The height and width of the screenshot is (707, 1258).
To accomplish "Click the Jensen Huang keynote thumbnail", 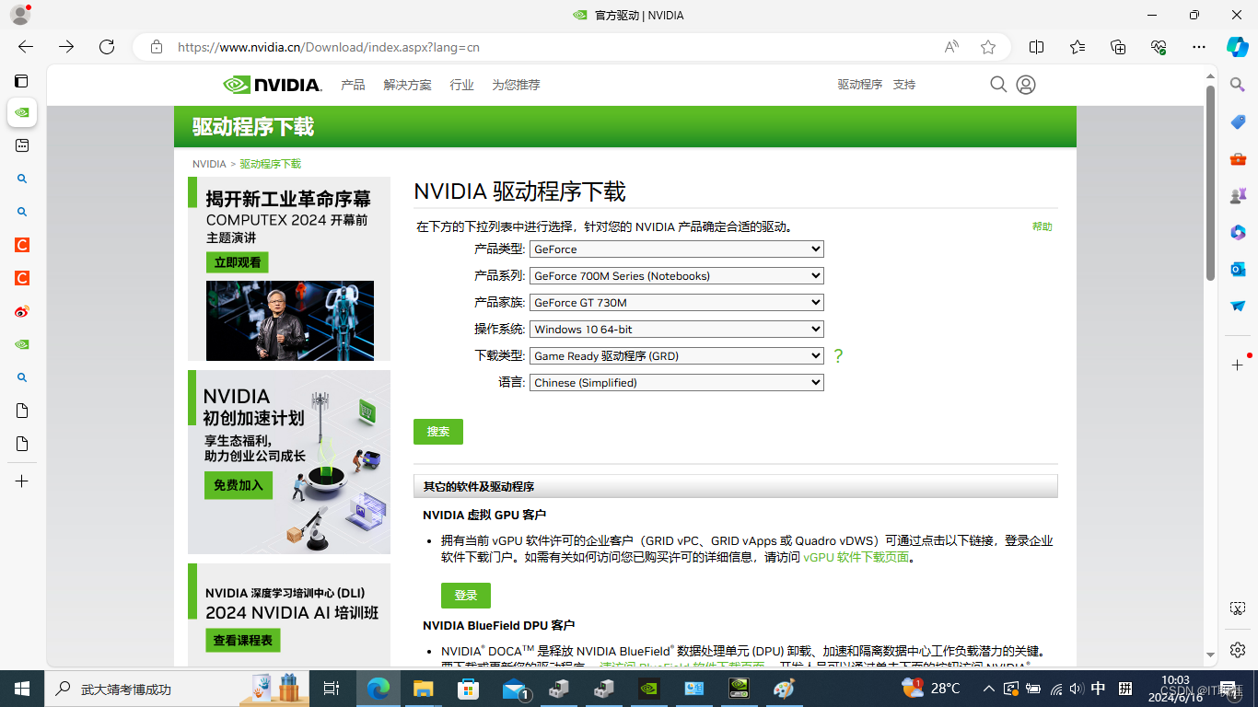I will (290, 320).
